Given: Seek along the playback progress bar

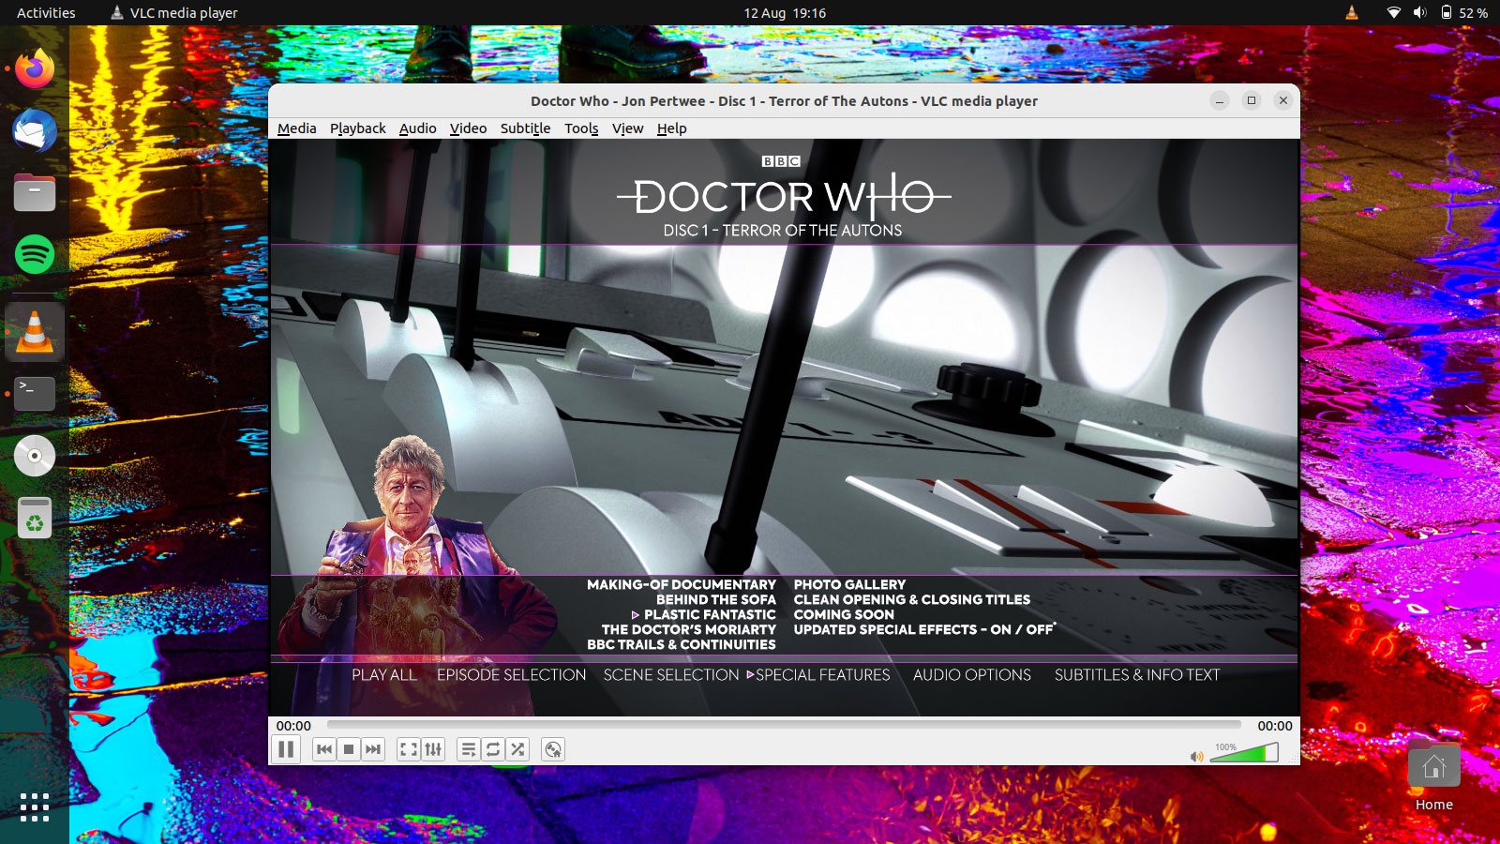Looking at the screenshot, I should [784, 725].
